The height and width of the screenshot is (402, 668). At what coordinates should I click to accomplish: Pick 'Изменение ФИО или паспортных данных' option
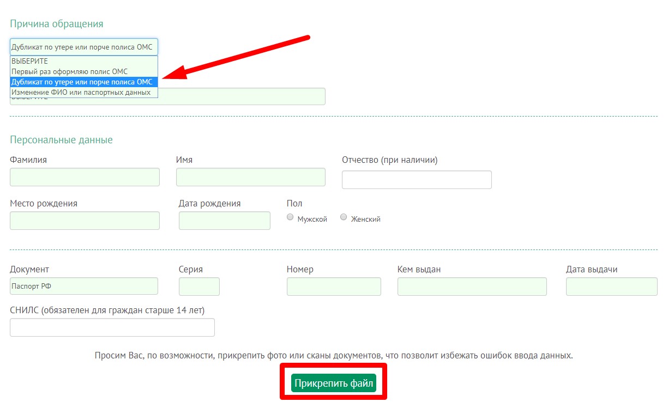(x=83, y=93)
